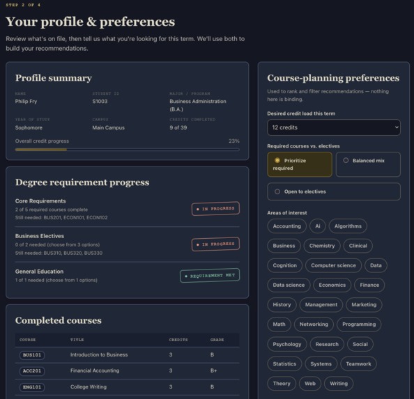The image size is (414, 399).
Task: Click the Sophomore year value
Action: point(29,127)
